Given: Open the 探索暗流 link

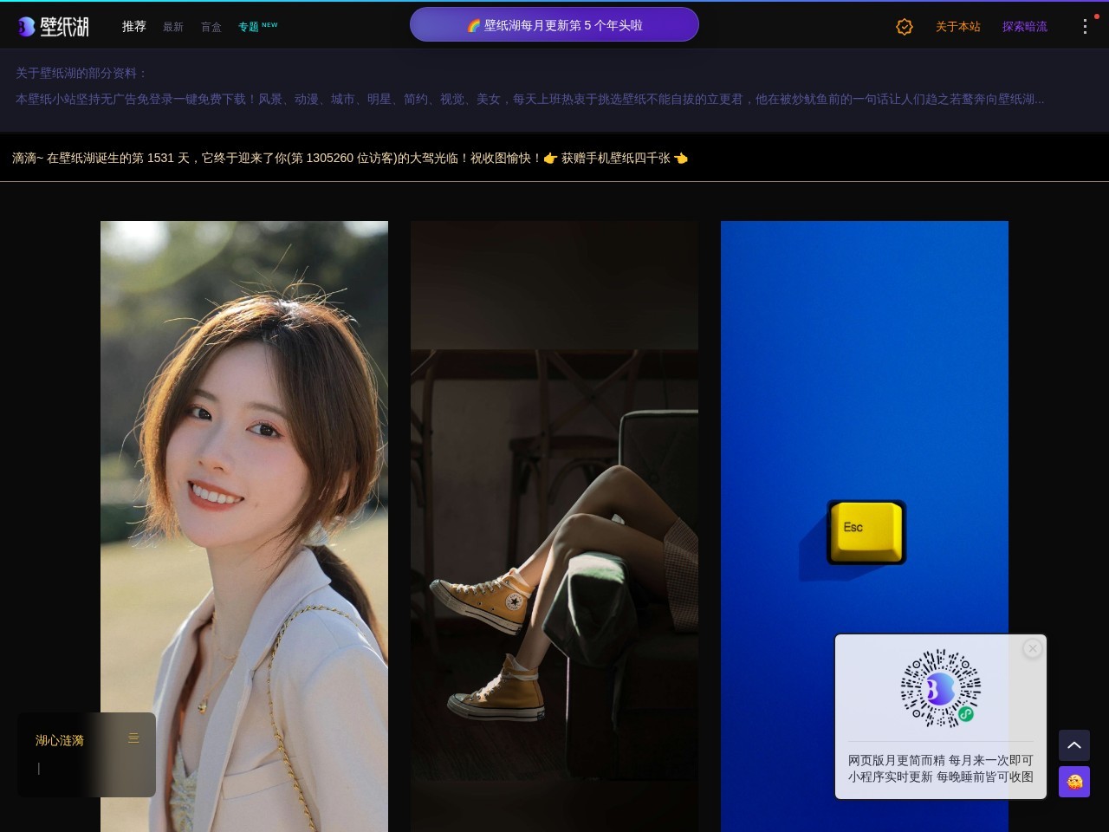Looking at the screenshot, I should [1024, 27].
